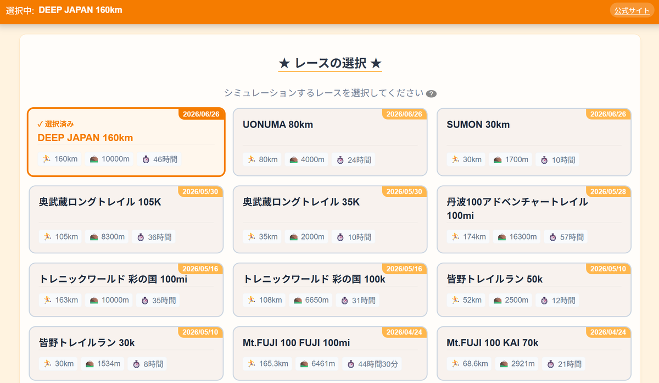Click stopwatch icon next to 35時間
The image size is (659, 383).
coord(146,300)
